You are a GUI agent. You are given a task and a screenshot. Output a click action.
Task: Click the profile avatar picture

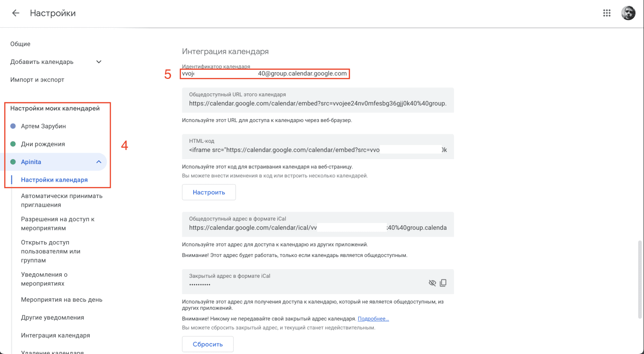click(628, 13)
